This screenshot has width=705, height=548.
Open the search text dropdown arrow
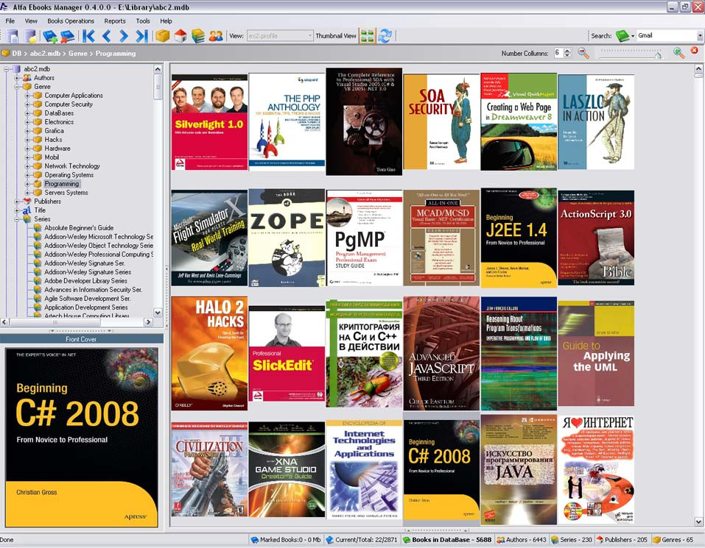pyautogui.click(x=699, y=36)
